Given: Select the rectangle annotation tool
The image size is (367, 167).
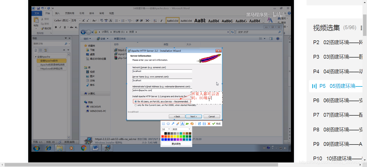Looking at the screenshot, I should coord(163,124).
